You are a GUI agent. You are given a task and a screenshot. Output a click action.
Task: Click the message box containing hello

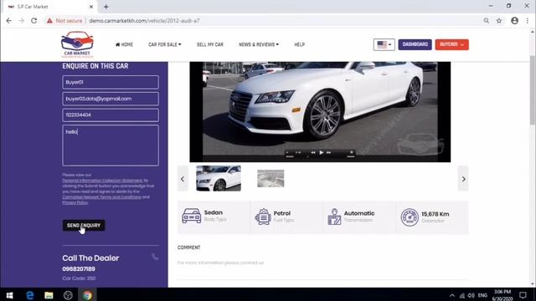(x=111, y=145)
